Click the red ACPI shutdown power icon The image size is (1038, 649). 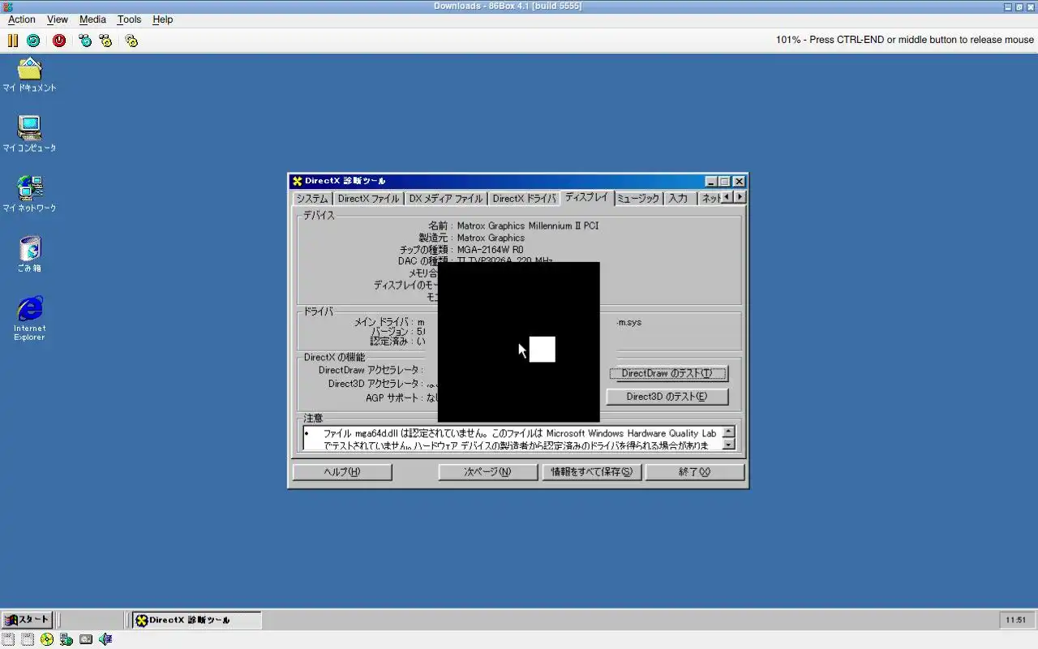click(59, 40)
